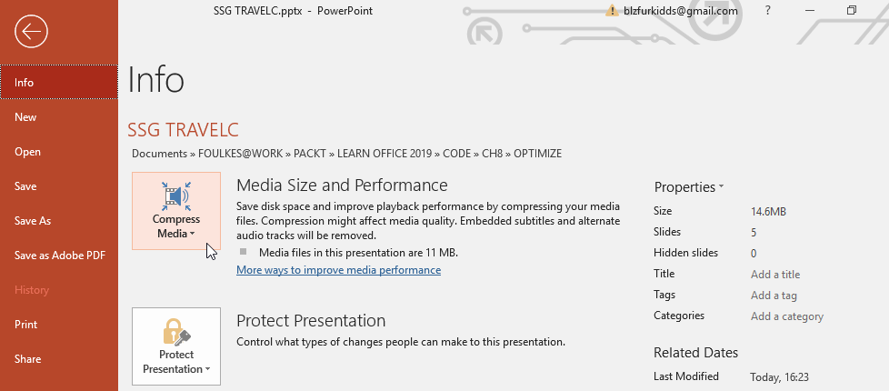Click the Add a title field
This screenshot has height=391, width=889.
click(775, 275)
